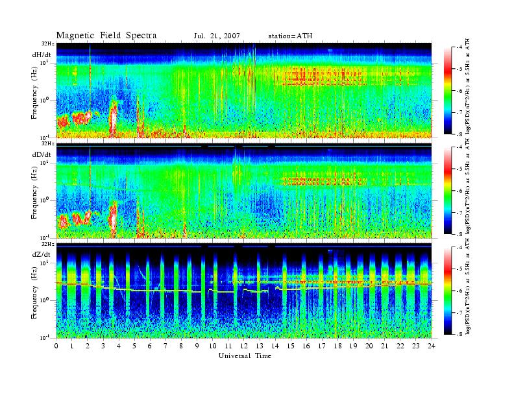514x397 pixels.
Task: Select the dH/dt panel label
Action: click(42, 54)
